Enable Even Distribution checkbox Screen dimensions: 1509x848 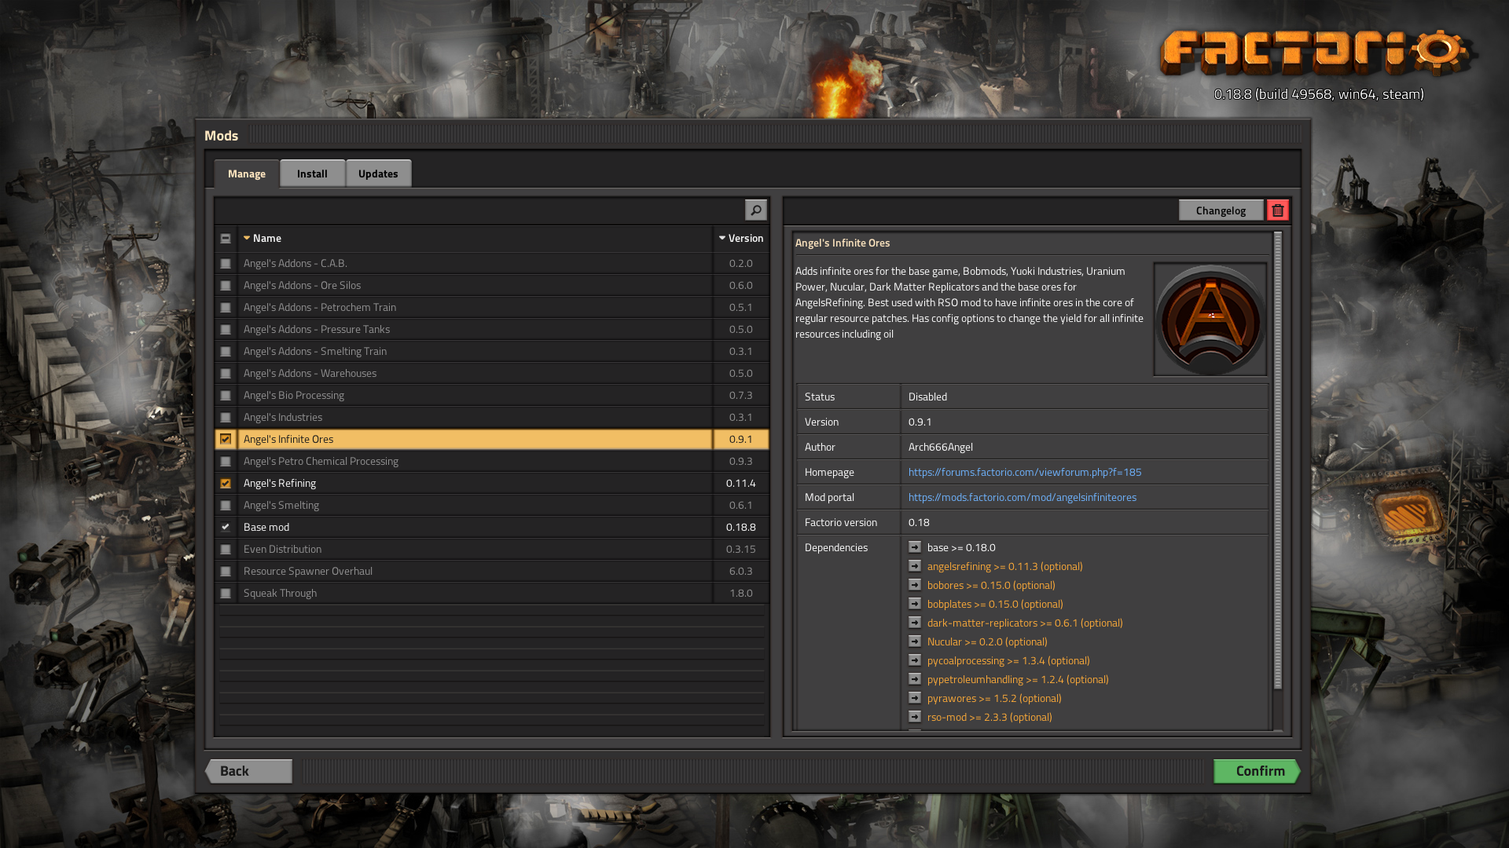[226, 549]
